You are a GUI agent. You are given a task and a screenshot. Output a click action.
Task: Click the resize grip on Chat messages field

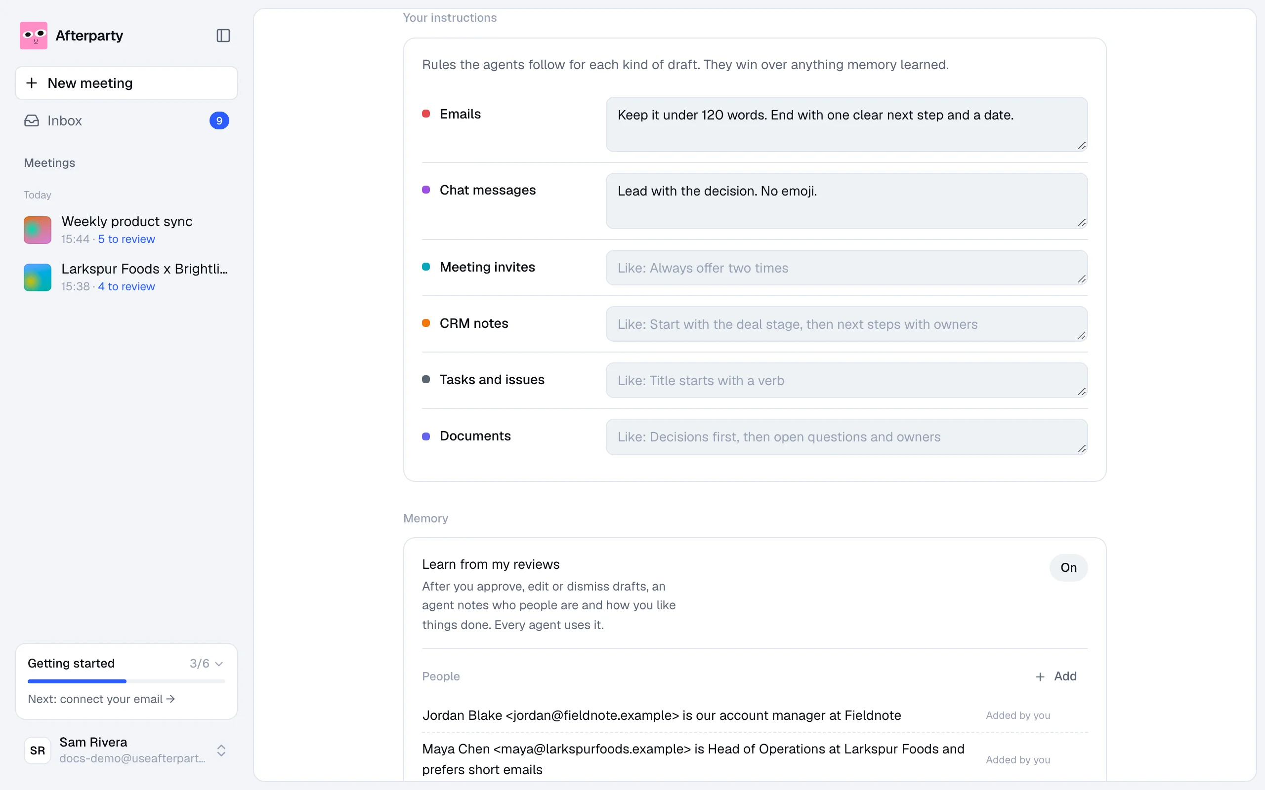point(1082,223)
